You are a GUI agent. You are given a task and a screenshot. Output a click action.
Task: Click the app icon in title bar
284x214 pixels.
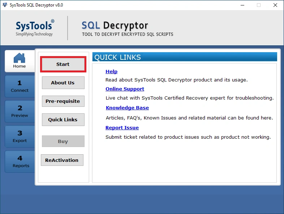(x=5, y=5)
